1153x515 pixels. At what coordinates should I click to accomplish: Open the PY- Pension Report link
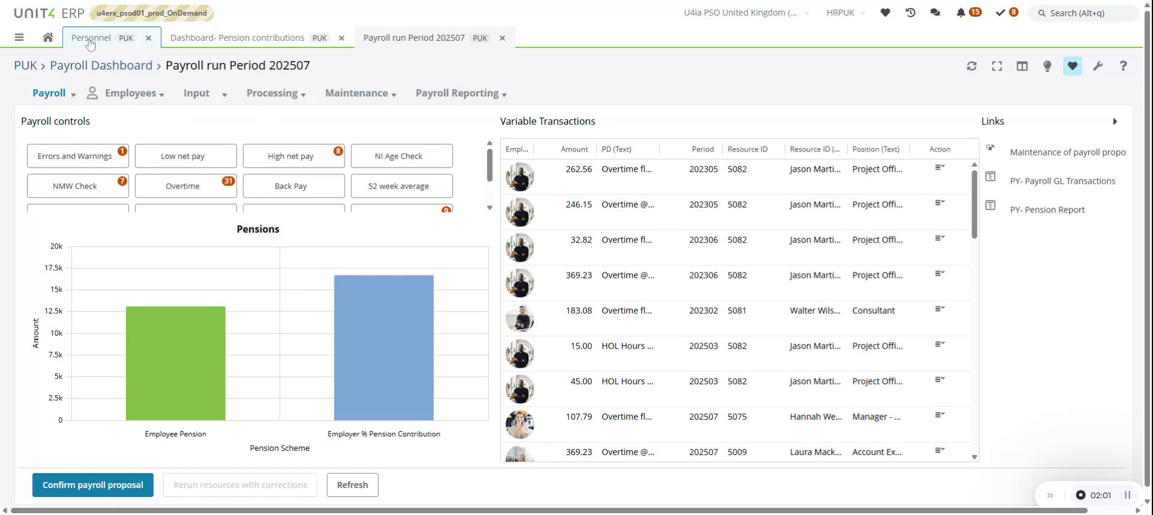click(x=1047, y=210)
